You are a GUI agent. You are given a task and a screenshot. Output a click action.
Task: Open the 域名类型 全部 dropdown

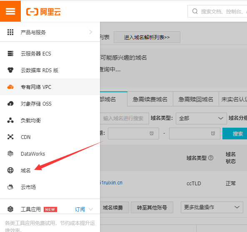tap(201, 118)
